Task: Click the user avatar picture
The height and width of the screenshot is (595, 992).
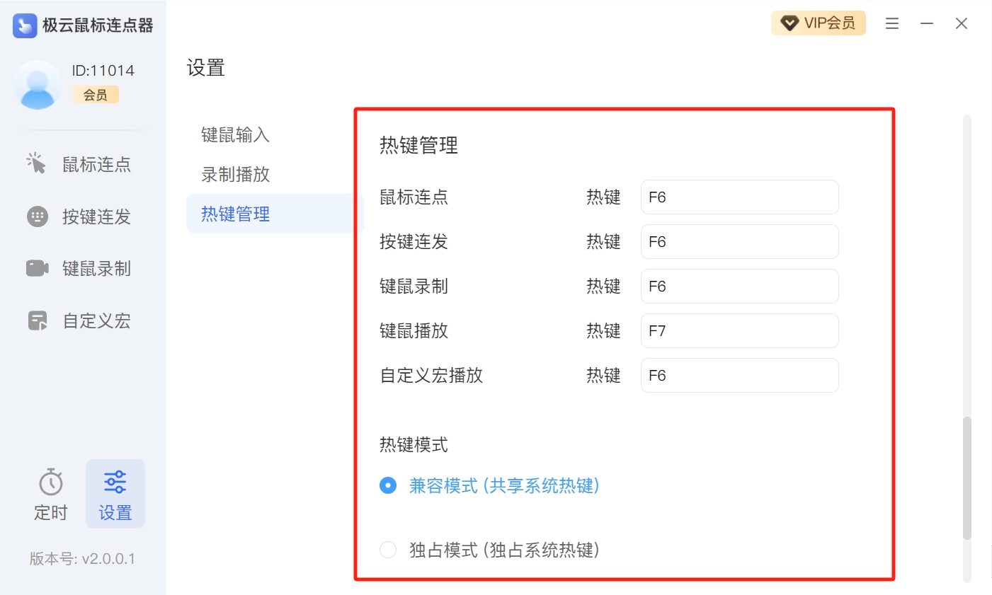Action: [38, 85]
